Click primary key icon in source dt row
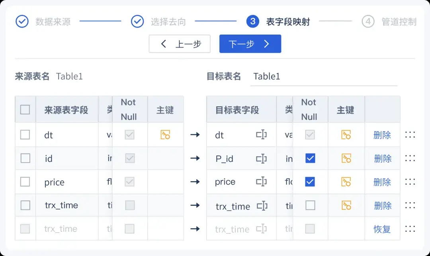Screen dimensions: 430x256 (x=165, y=135)
